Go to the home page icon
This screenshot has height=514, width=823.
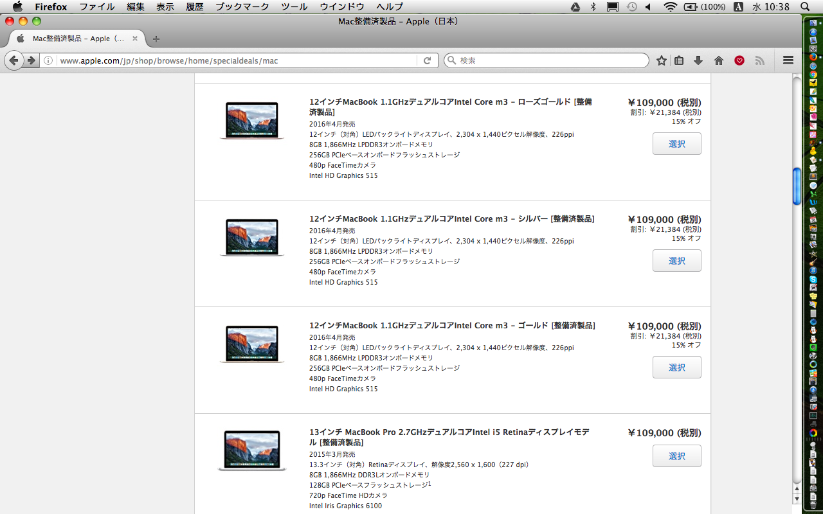[x=719, y=60]
